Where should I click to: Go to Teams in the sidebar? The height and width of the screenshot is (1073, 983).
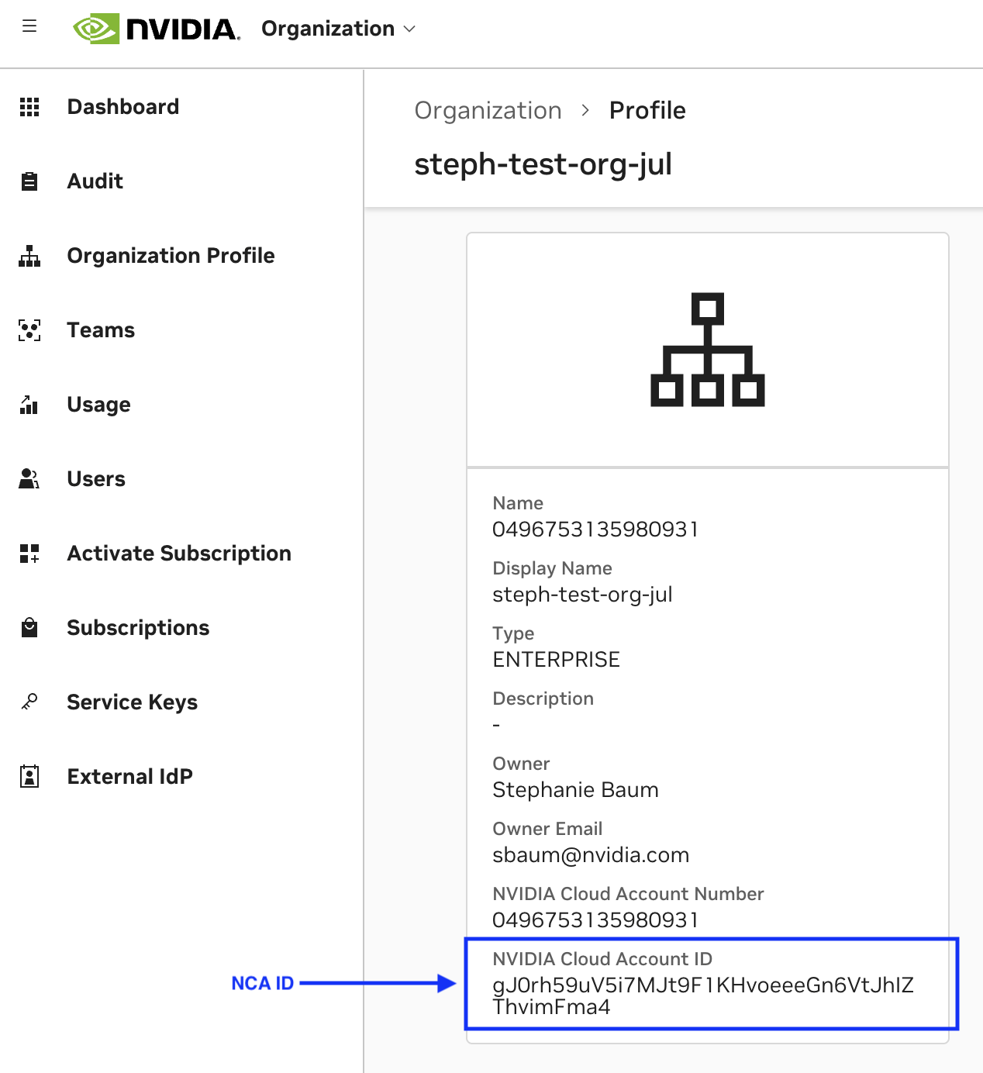click(101, 330)
